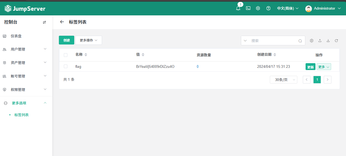
Task: Focus the 搜索 input field
Action: point(273,41)
